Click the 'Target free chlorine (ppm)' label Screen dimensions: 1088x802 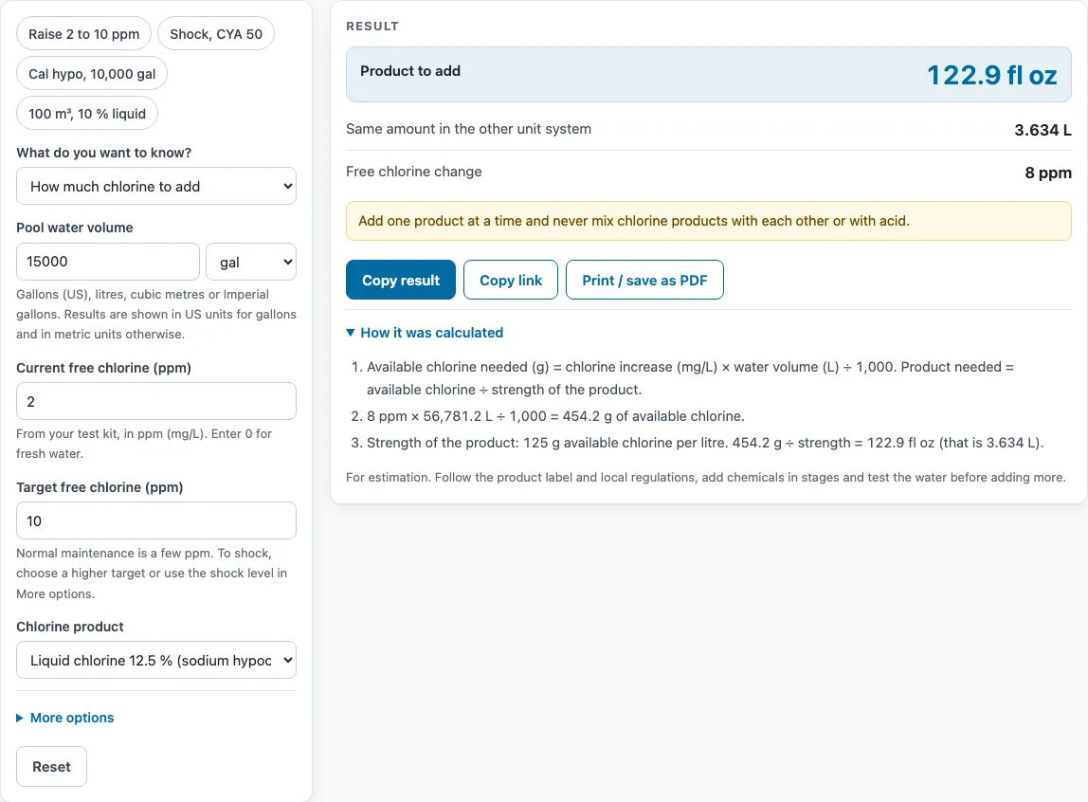click(100, 486)
